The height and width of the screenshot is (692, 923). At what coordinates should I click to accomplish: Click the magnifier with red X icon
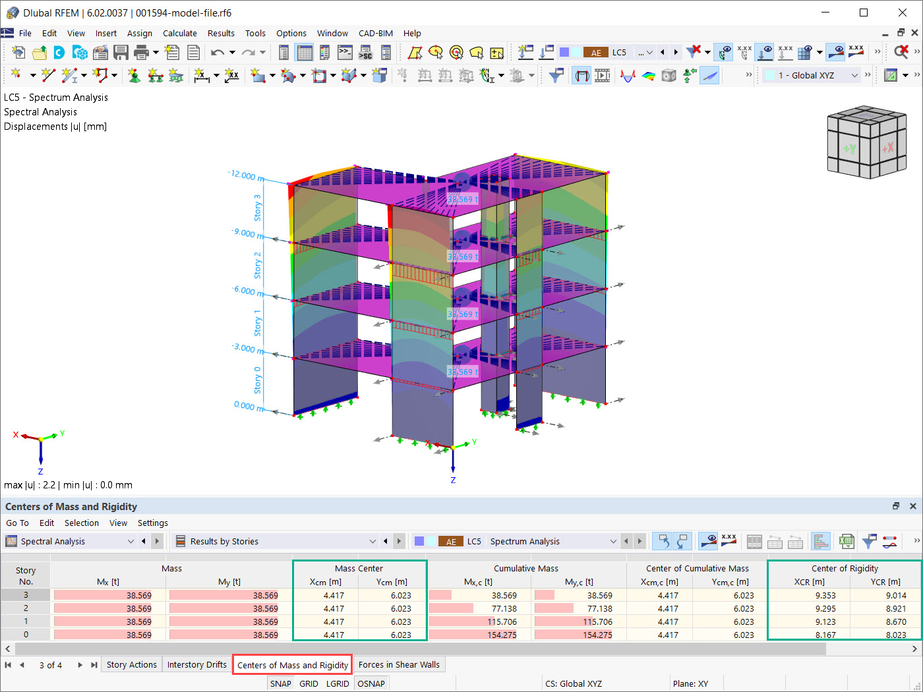(x=901, y=52)
